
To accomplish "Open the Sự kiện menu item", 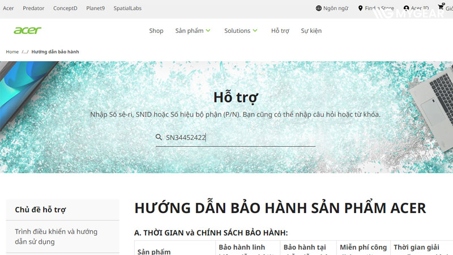I will (311, 31).
